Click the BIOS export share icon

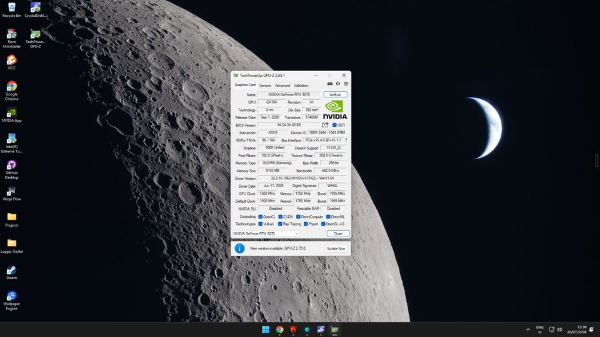[325, 125]
